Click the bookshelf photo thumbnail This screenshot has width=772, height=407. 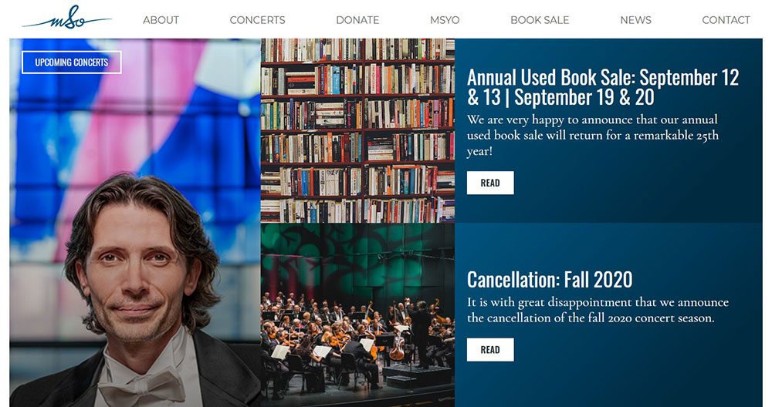358,131
